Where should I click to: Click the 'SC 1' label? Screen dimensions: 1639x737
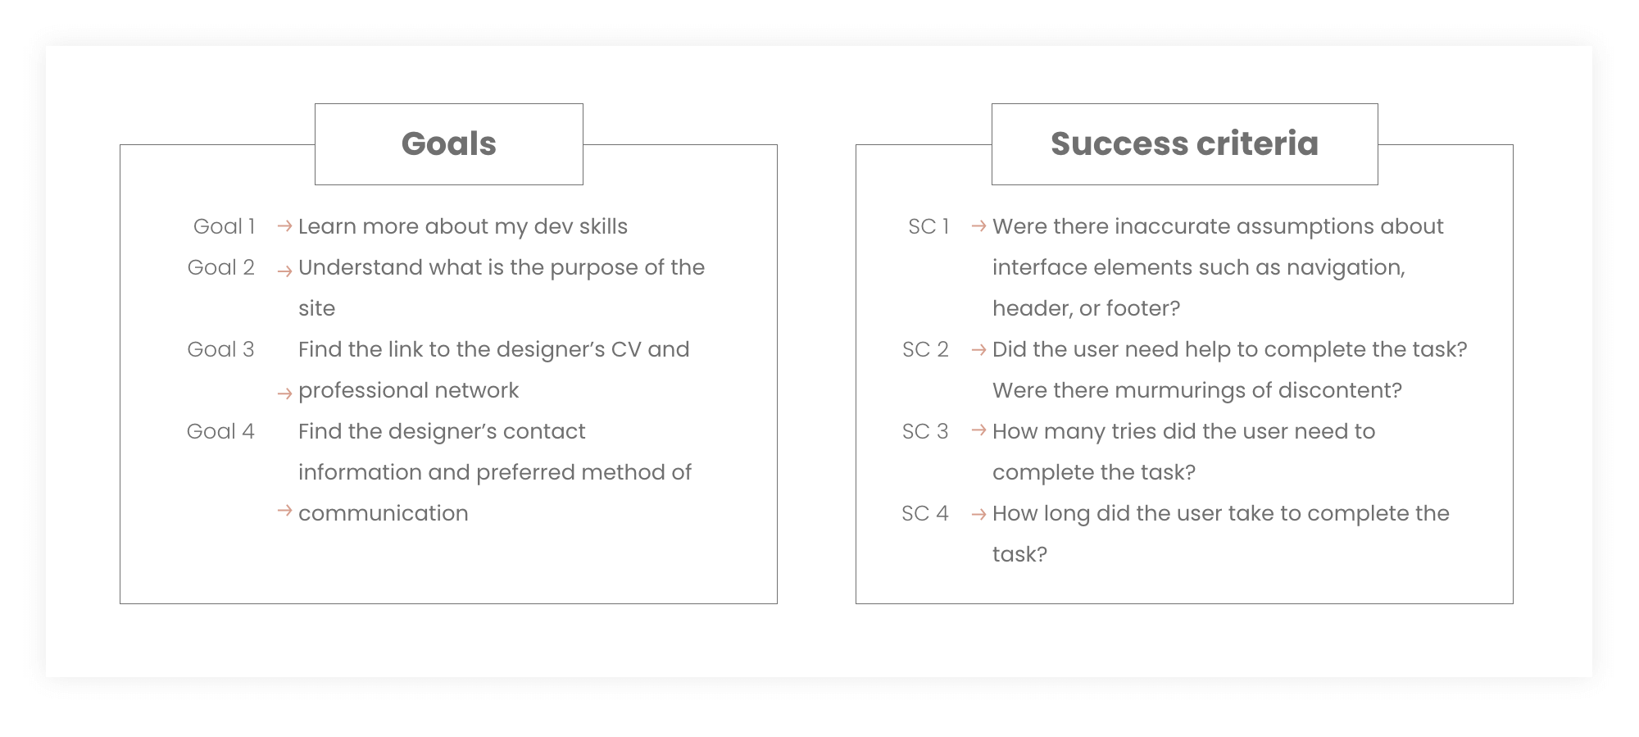[928, 226]
